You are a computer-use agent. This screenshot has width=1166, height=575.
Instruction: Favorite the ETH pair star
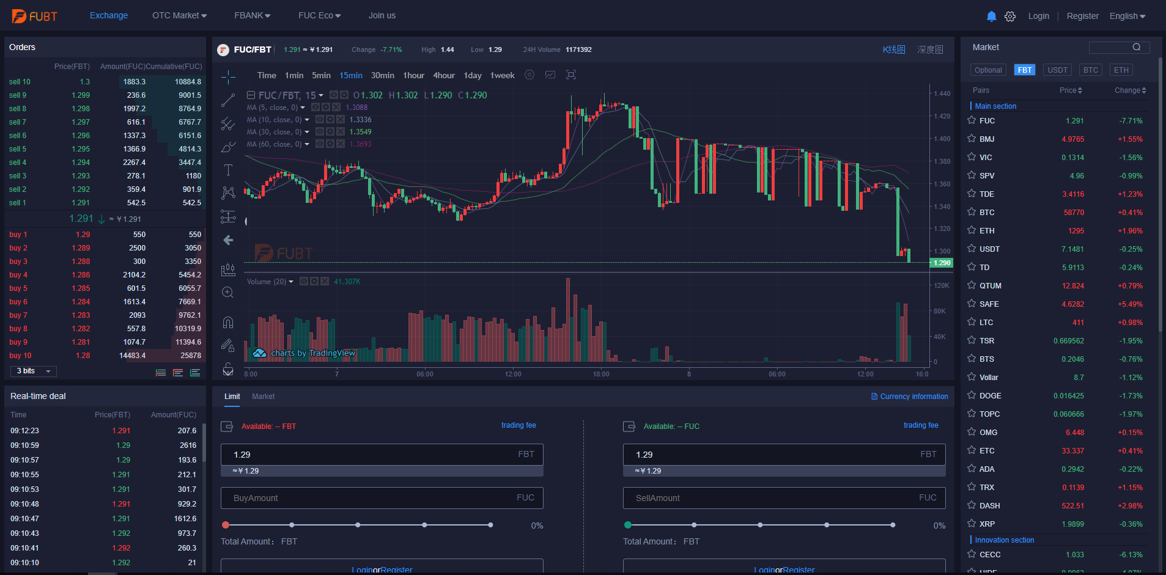[x=972, y=230]
